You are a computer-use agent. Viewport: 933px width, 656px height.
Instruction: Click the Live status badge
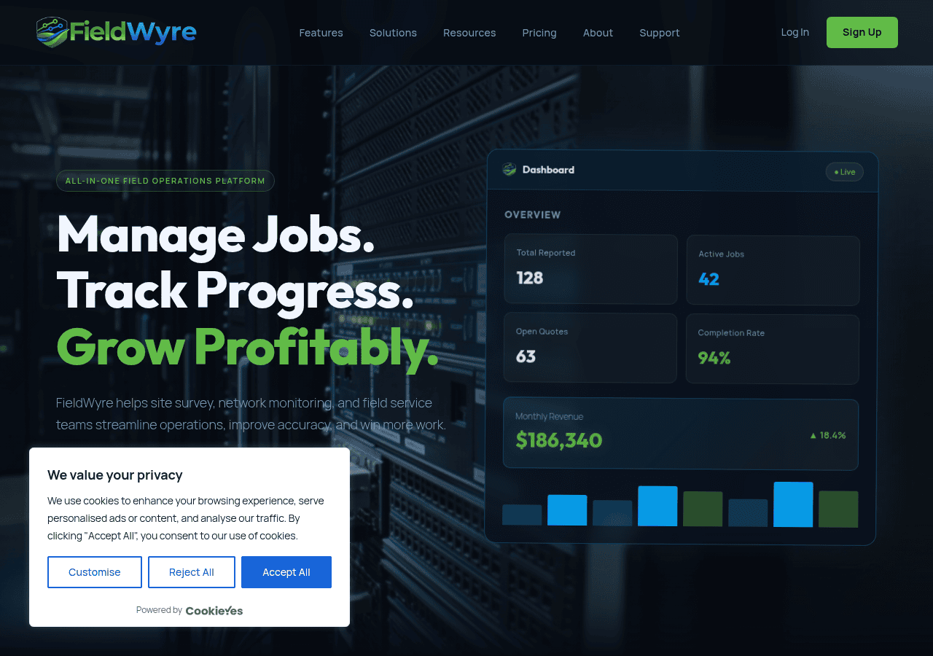[x=845, y=172]
